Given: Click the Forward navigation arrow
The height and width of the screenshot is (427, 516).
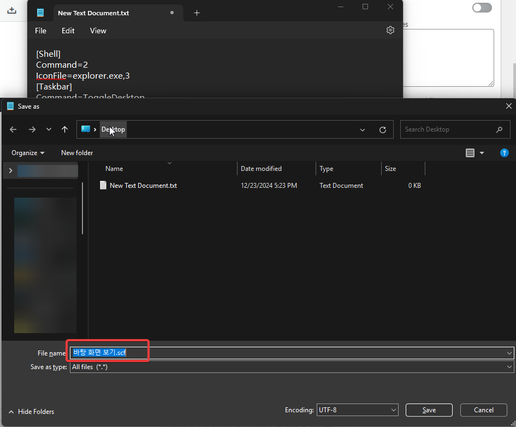Looking at the screenshot, I should [x=32, y=129].
